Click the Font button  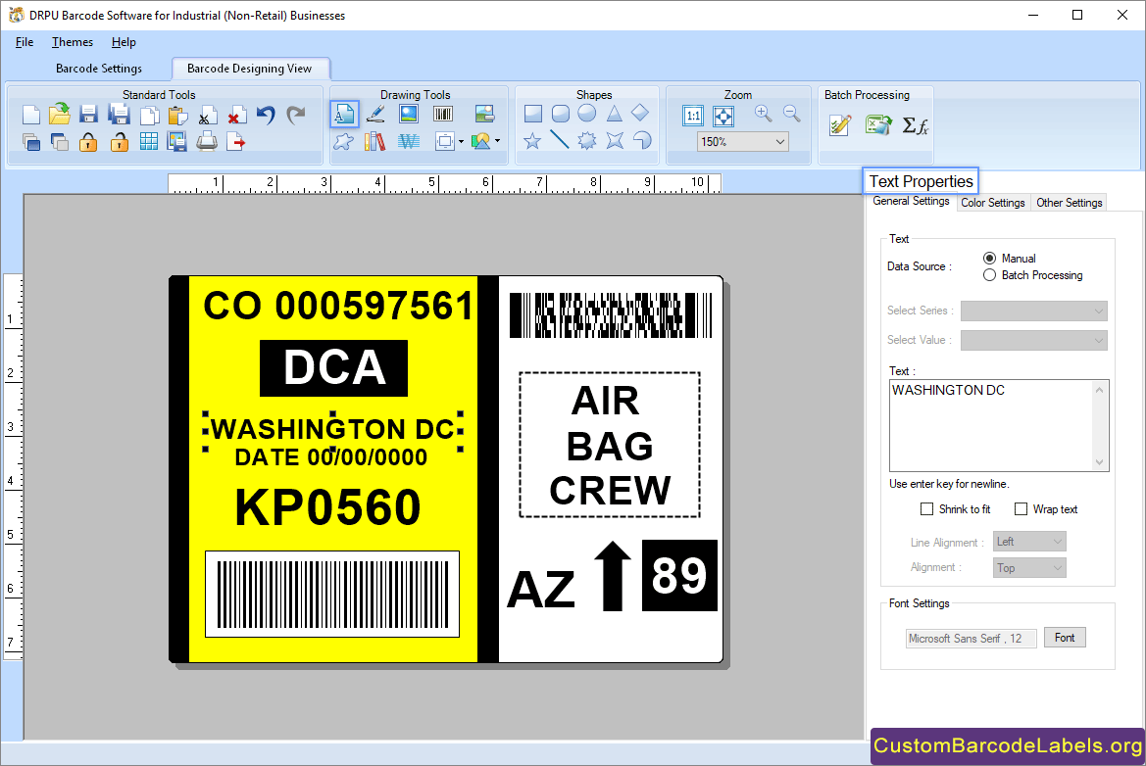click(1065, 638)
